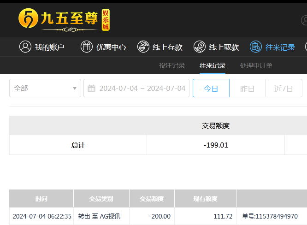The height and width of the screenshot is (225, 307).
Task: Click the 现有额度 column header
Action: coord(205,199)
